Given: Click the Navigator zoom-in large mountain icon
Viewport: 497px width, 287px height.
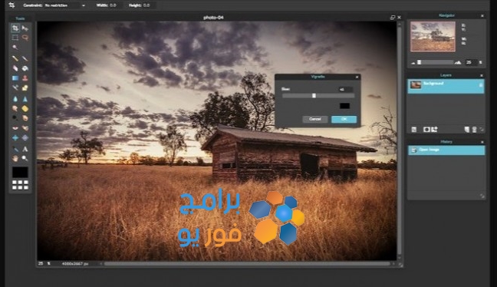Looking at the screenshot, I should [458, 62].
